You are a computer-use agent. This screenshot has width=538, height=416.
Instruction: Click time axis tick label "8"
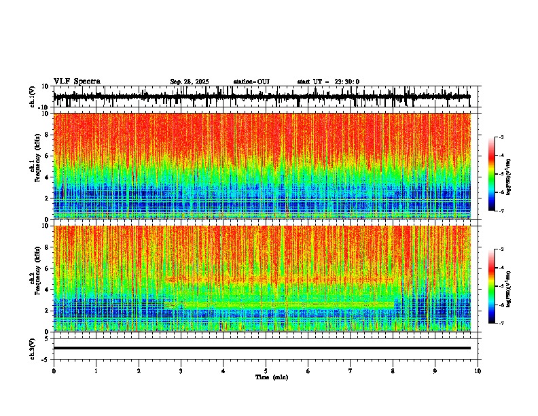point(393,371)
